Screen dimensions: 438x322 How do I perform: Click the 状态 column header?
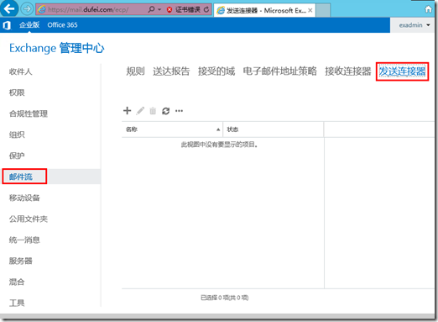click(274, 129)
